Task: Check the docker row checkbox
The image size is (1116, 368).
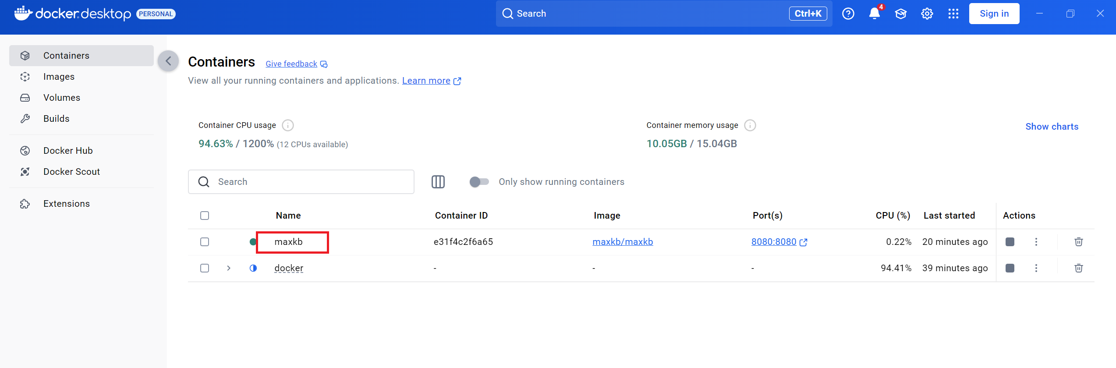Action: pos(205,268)
